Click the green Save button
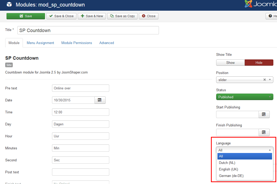The height and width of the screenshot is (184, 277). tap(26, 16)
